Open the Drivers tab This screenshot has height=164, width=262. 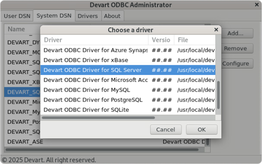(x=88, y=16)
